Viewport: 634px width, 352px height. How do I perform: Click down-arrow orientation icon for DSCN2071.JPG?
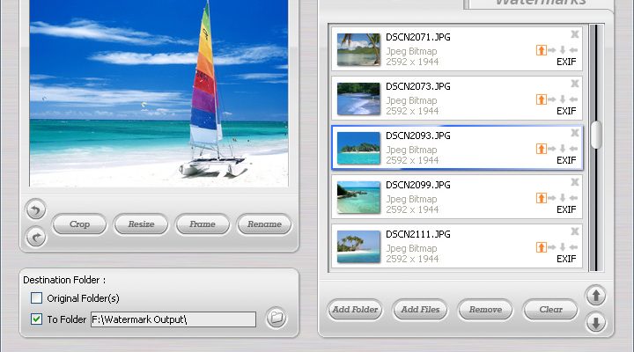pos(563,50)
